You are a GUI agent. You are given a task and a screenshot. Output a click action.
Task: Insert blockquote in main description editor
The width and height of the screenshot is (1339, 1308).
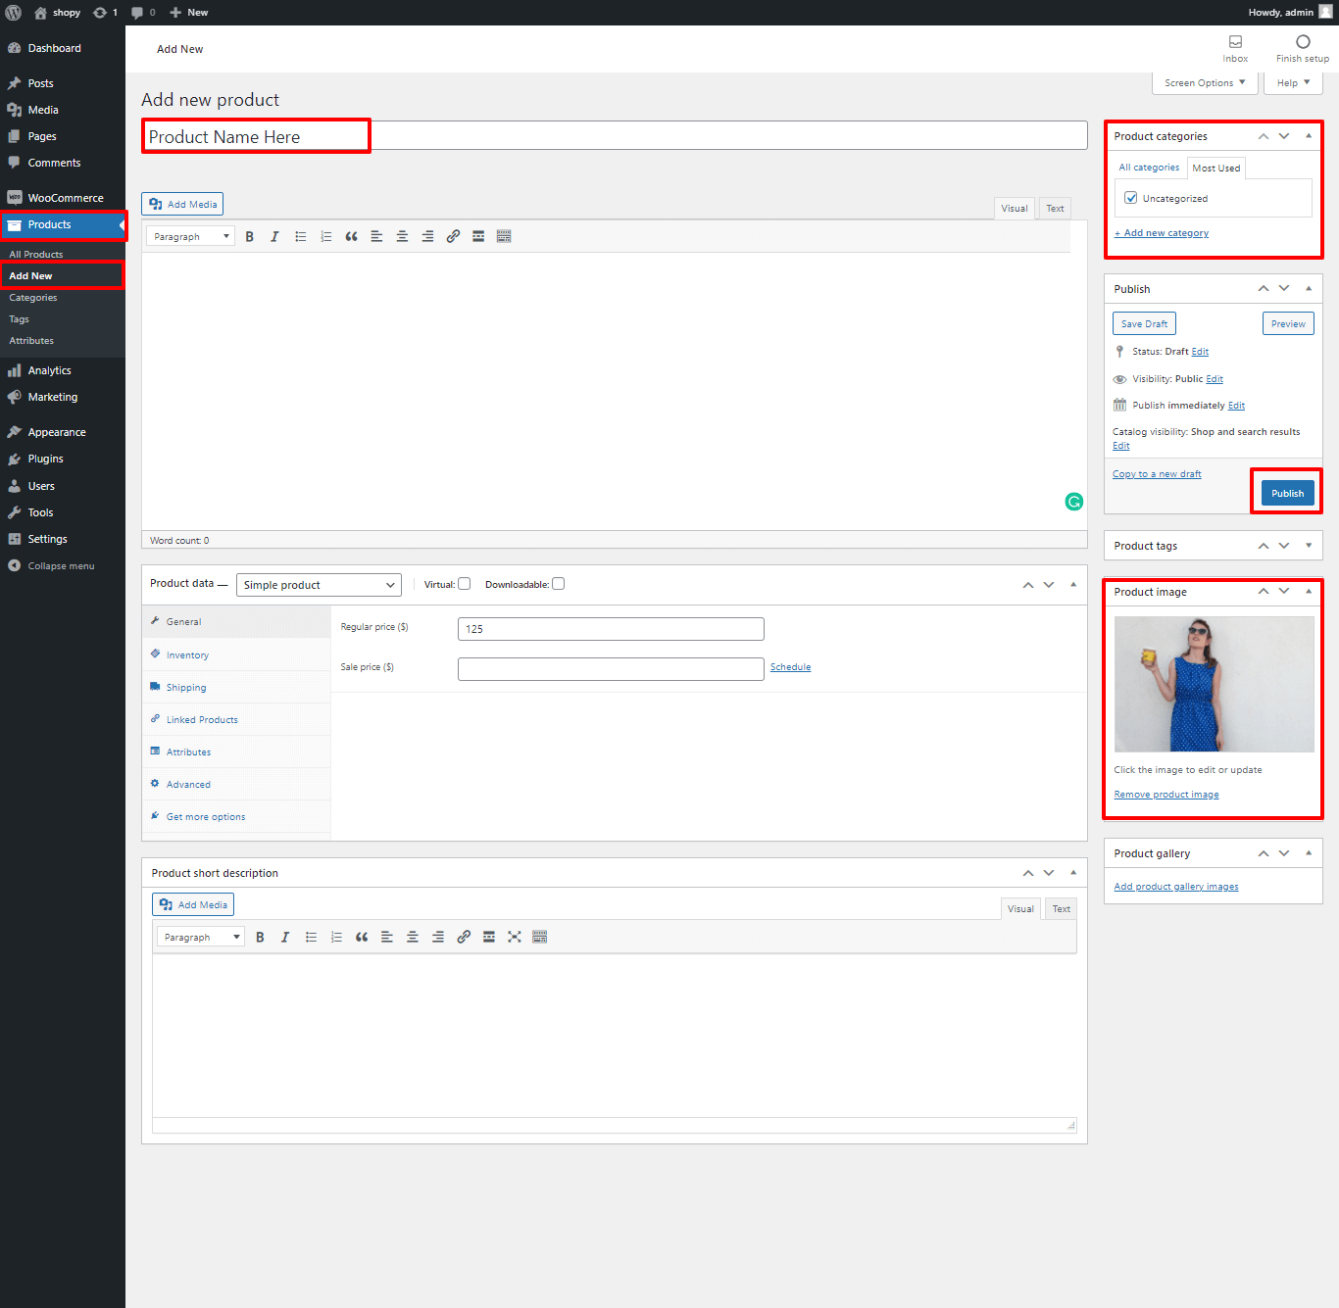351,237
